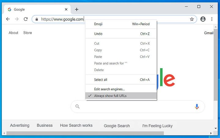
Task: Click the scrollbar up arrow
Action: point(216,27)
